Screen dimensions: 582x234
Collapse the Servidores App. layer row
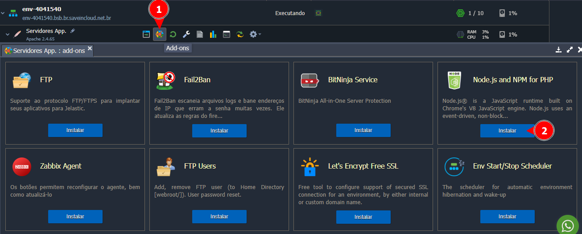[x=8, y=34]
